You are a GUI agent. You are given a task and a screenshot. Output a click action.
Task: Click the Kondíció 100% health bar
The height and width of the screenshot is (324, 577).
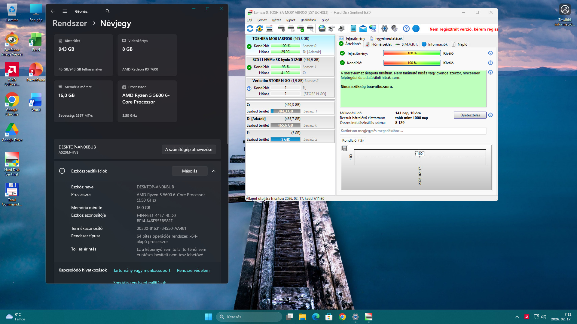tap(412, 63)
